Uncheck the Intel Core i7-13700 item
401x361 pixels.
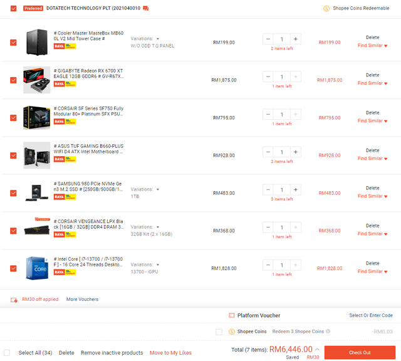[13, 268]
